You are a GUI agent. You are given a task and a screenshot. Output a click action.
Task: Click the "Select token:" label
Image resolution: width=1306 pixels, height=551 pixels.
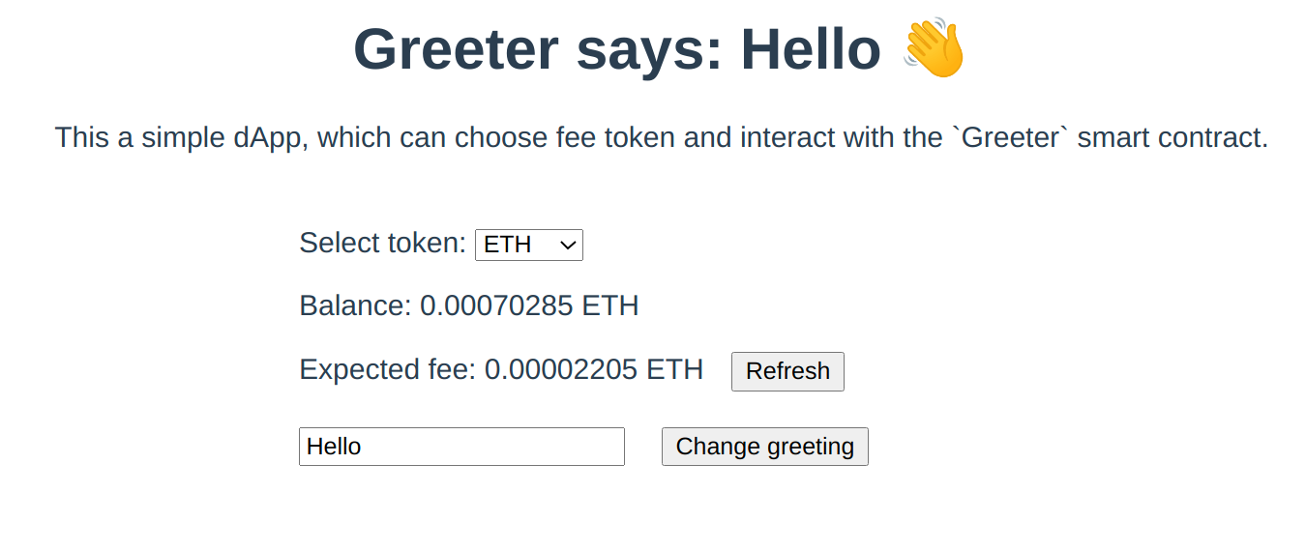pos(383,243)
